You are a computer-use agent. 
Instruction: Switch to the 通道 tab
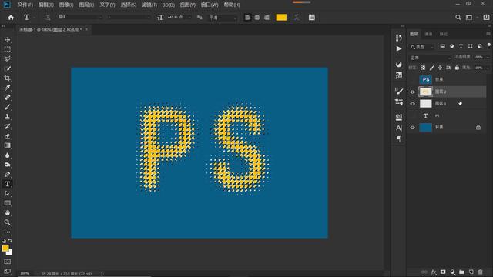tap(428, 34)
